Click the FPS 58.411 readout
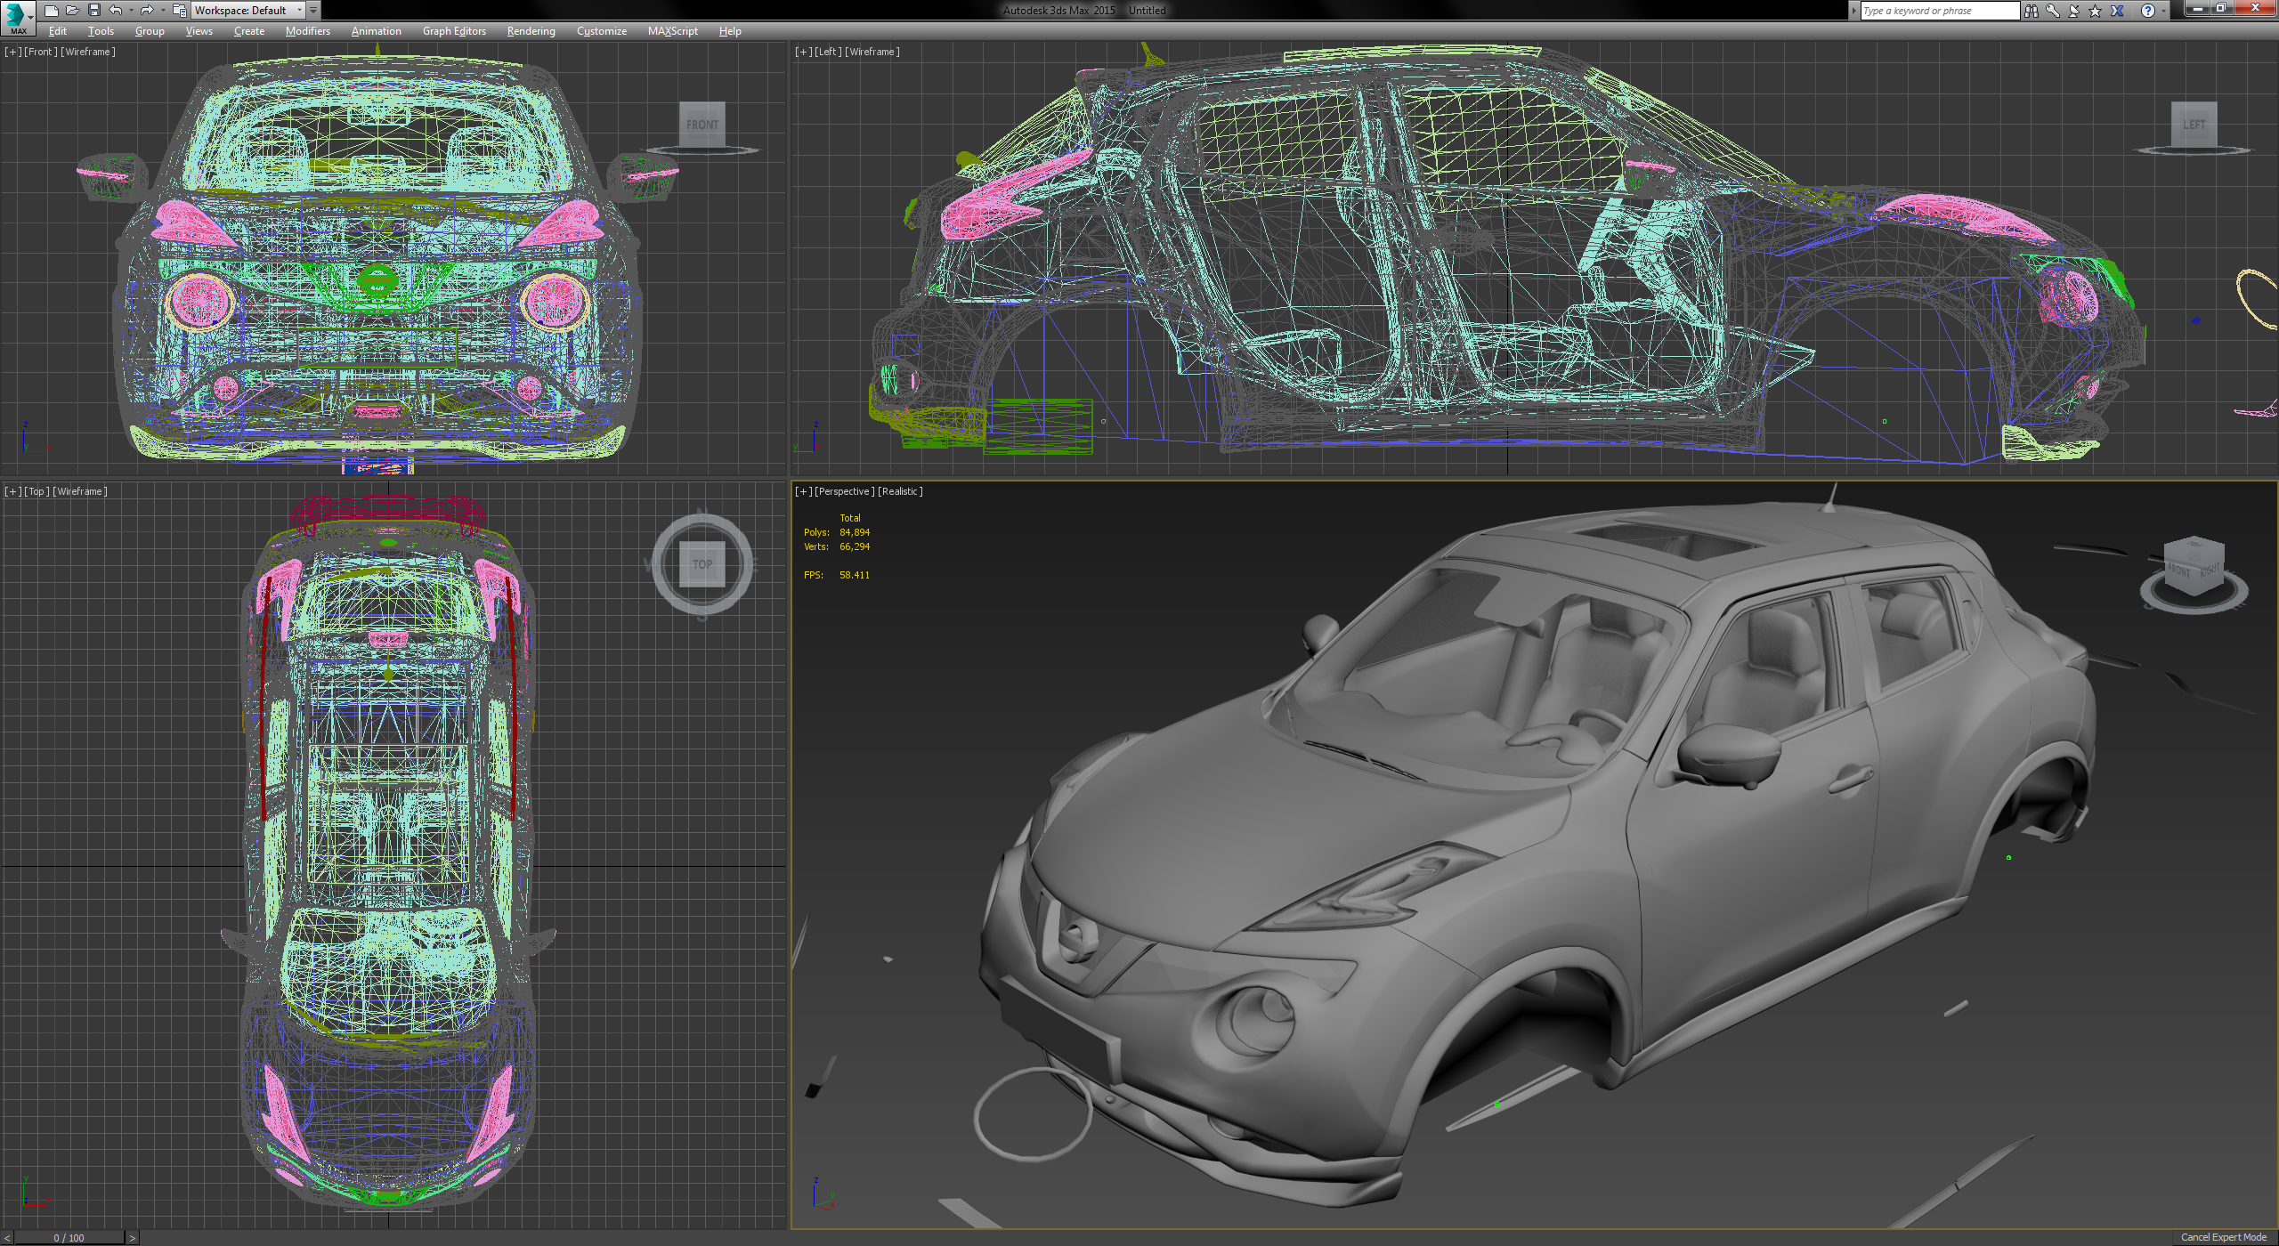 (837, 575)
